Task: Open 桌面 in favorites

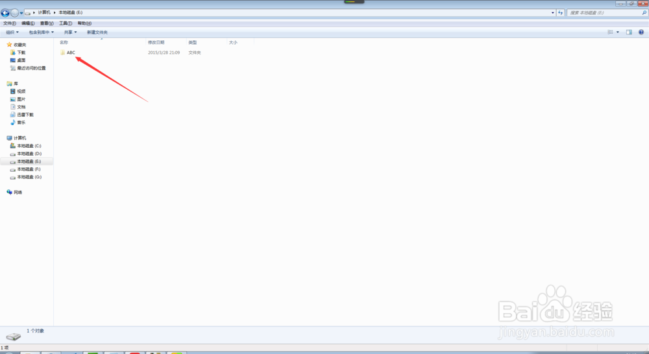Action: coord(18,60)
